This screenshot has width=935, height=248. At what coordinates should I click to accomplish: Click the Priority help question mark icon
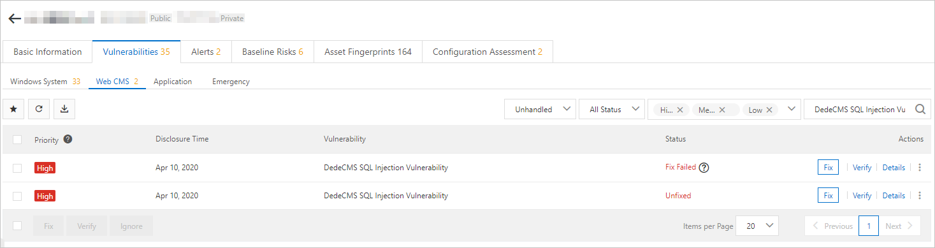68,139
